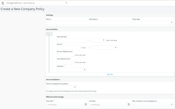Click the Hide sidebar icon
The image size is (175, 109).
coord(3,3)
